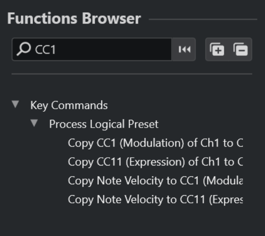
Task: Collapse the Key Commands tree node triangle
Action: tap(15, 104)
